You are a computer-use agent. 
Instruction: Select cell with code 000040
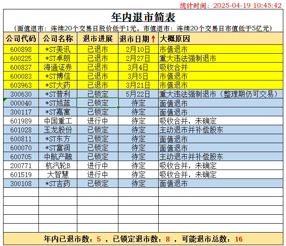[21, 103]
